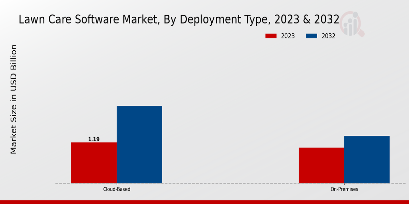Click the red 2023 legend swatch
Viewport: 409px width, 204px height.
tap(271, 36)
